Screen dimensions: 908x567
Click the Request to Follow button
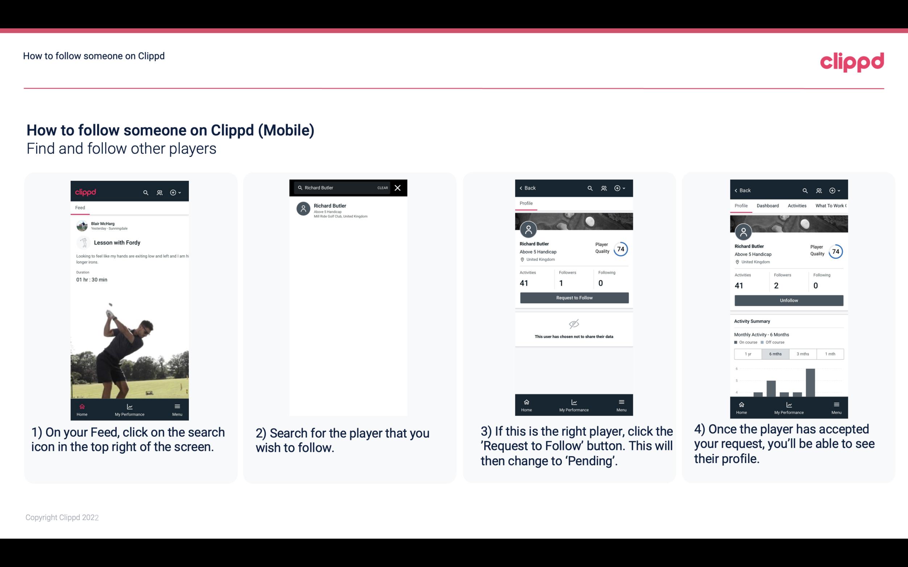click(573, 297)
